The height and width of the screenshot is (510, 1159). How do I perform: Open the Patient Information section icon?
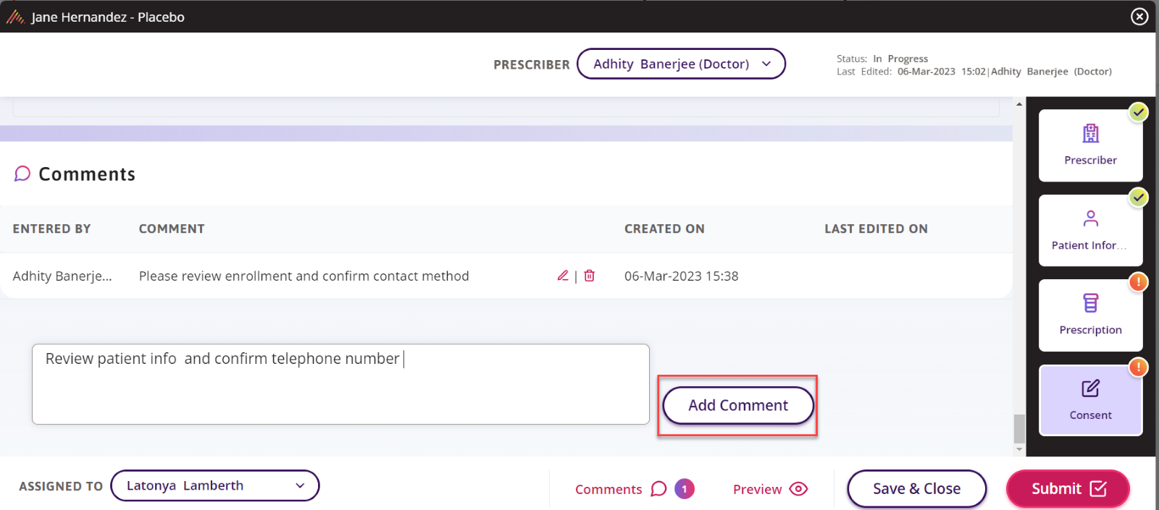point(1090,218)
